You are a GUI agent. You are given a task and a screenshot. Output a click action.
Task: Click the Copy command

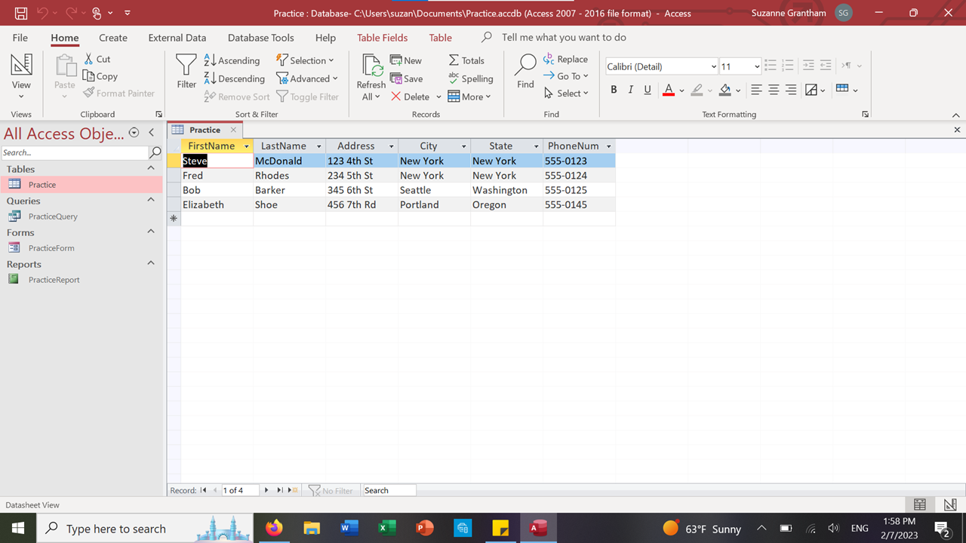(100, 76)
